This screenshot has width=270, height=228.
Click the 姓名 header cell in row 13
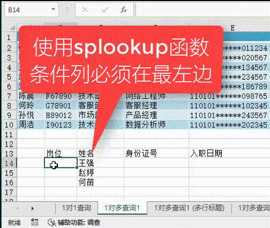pyautogui.click(x=101, y=153)
